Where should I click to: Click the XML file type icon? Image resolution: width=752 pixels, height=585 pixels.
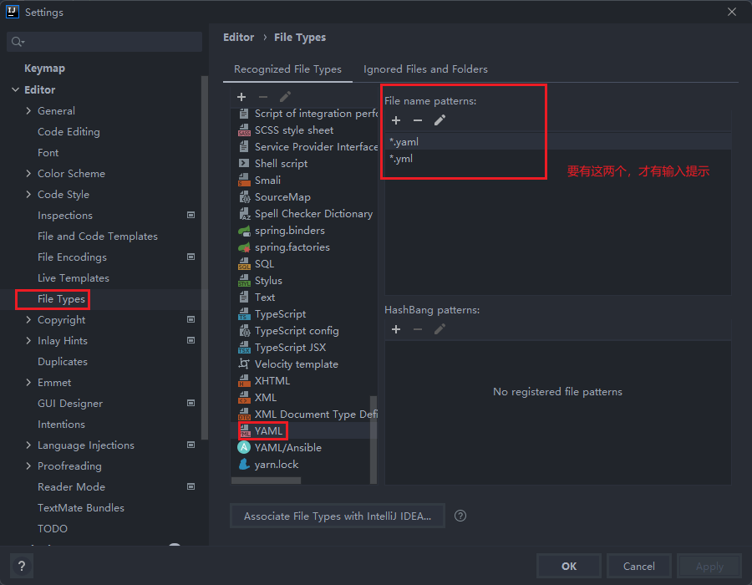244,398
